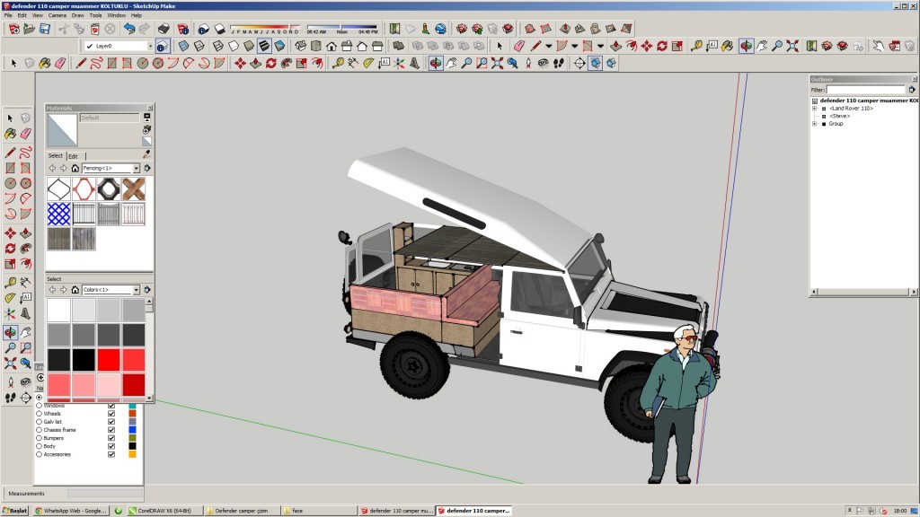This screenshot has width=920, height=517.
Task: Select the Eraser tool in the left toolbox
Action: click(x=25, y=134)
